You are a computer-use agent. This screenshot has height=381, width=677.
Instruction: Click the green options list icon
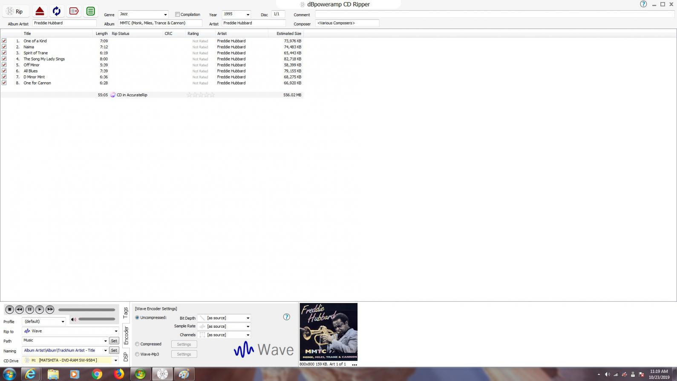pyautogui.click(x=90, y=11)
